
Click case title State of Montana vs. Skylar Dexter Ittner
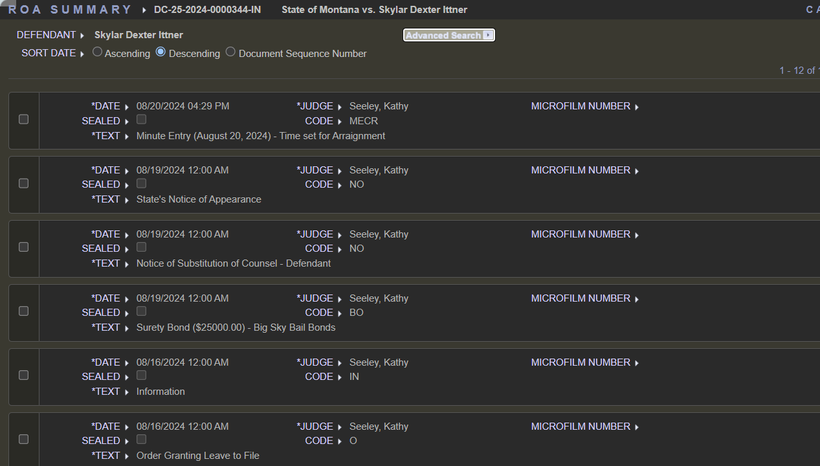coord(374,10)
